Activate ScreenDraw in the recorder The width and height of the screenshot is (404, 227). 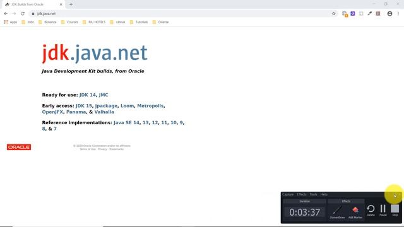click(x=337, y=212)
